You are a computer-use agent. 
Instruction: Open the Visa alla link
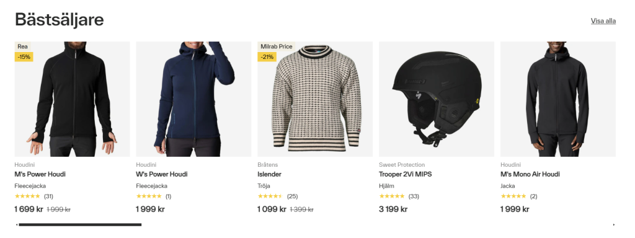pos(603,21)
